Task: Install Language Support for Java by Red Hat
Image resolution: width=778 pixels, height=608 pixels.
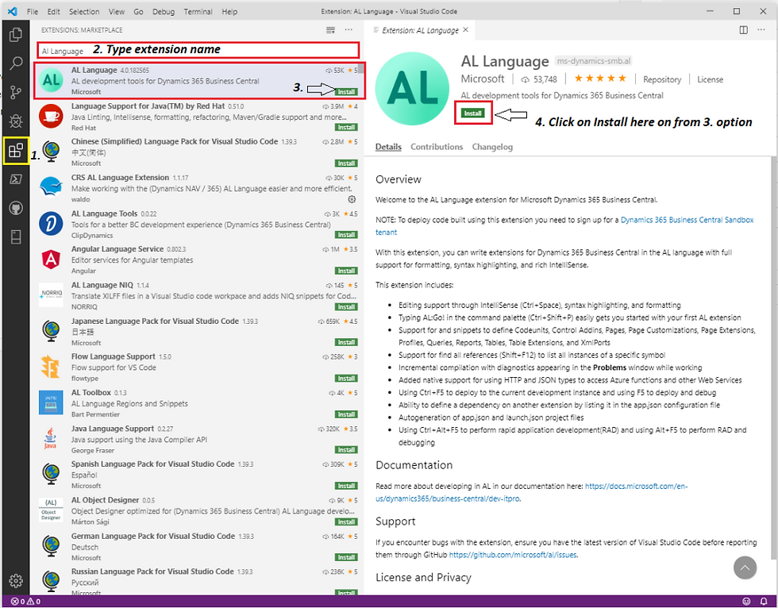Action: click(346, 128)
